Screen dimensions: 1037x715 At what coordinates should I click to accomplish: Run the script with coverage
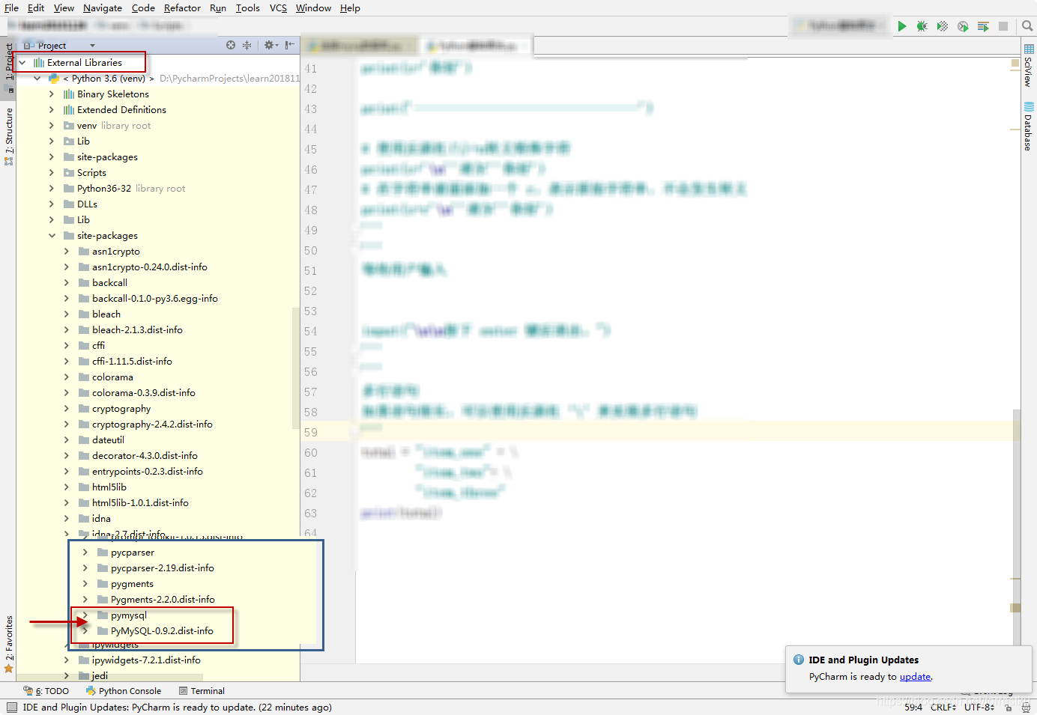click(x=942, y=25)
